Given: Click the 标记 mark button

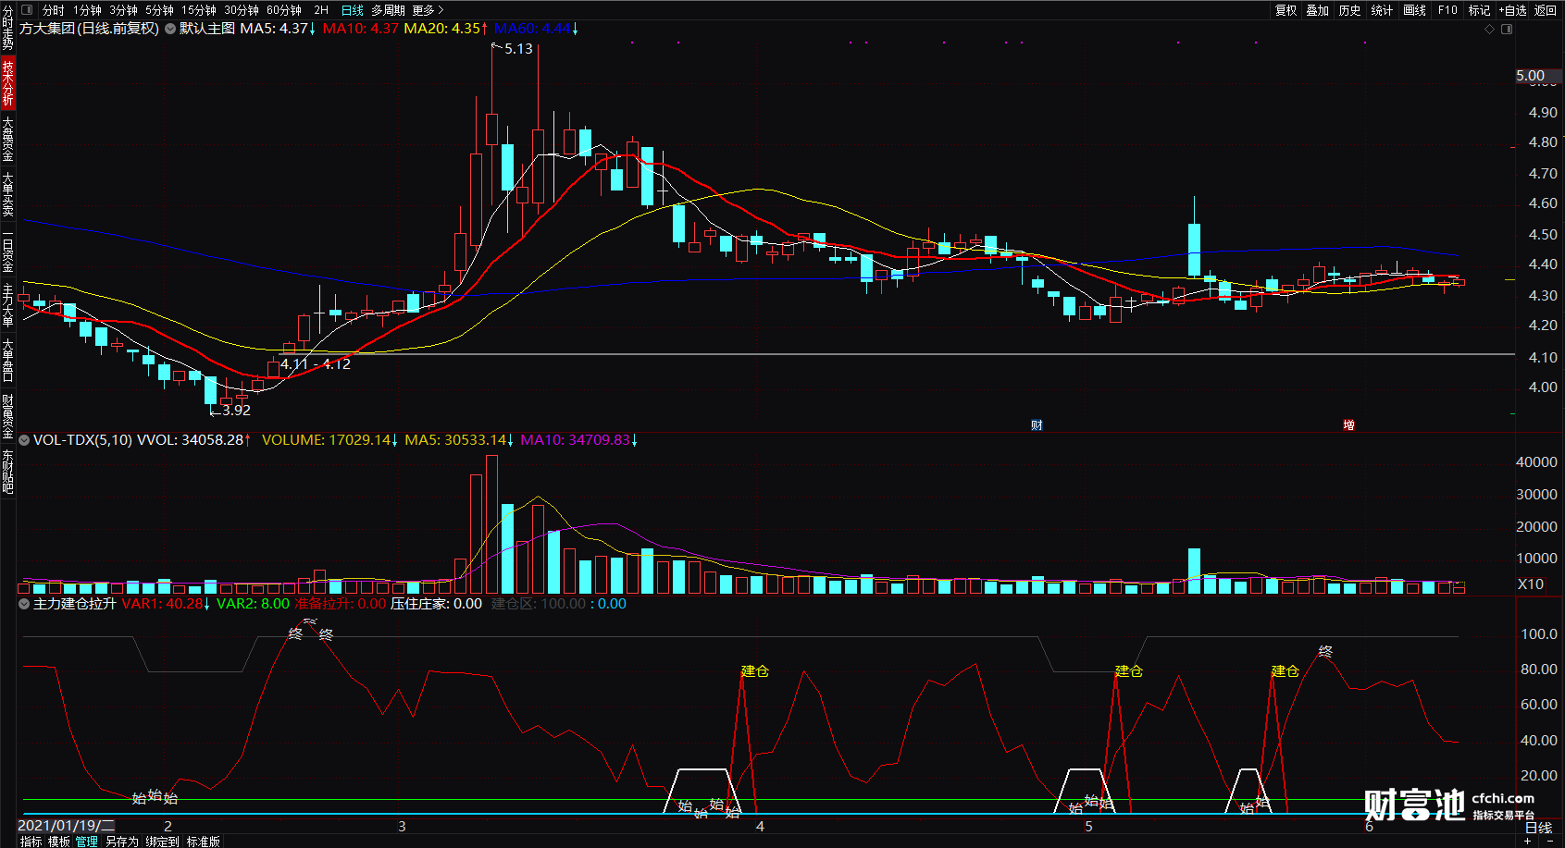Looking at the screenshot, I should click(x=1479, y=10).
